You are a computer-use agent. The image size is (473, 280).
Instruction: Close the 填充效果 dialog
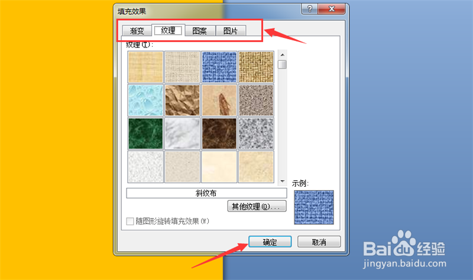[x=331, y=9]
